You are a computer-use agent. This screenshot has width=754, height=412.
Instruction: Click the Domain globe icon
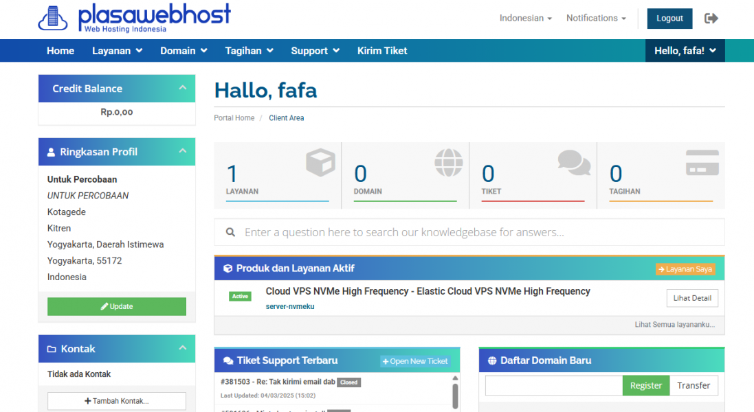point(449,162)
